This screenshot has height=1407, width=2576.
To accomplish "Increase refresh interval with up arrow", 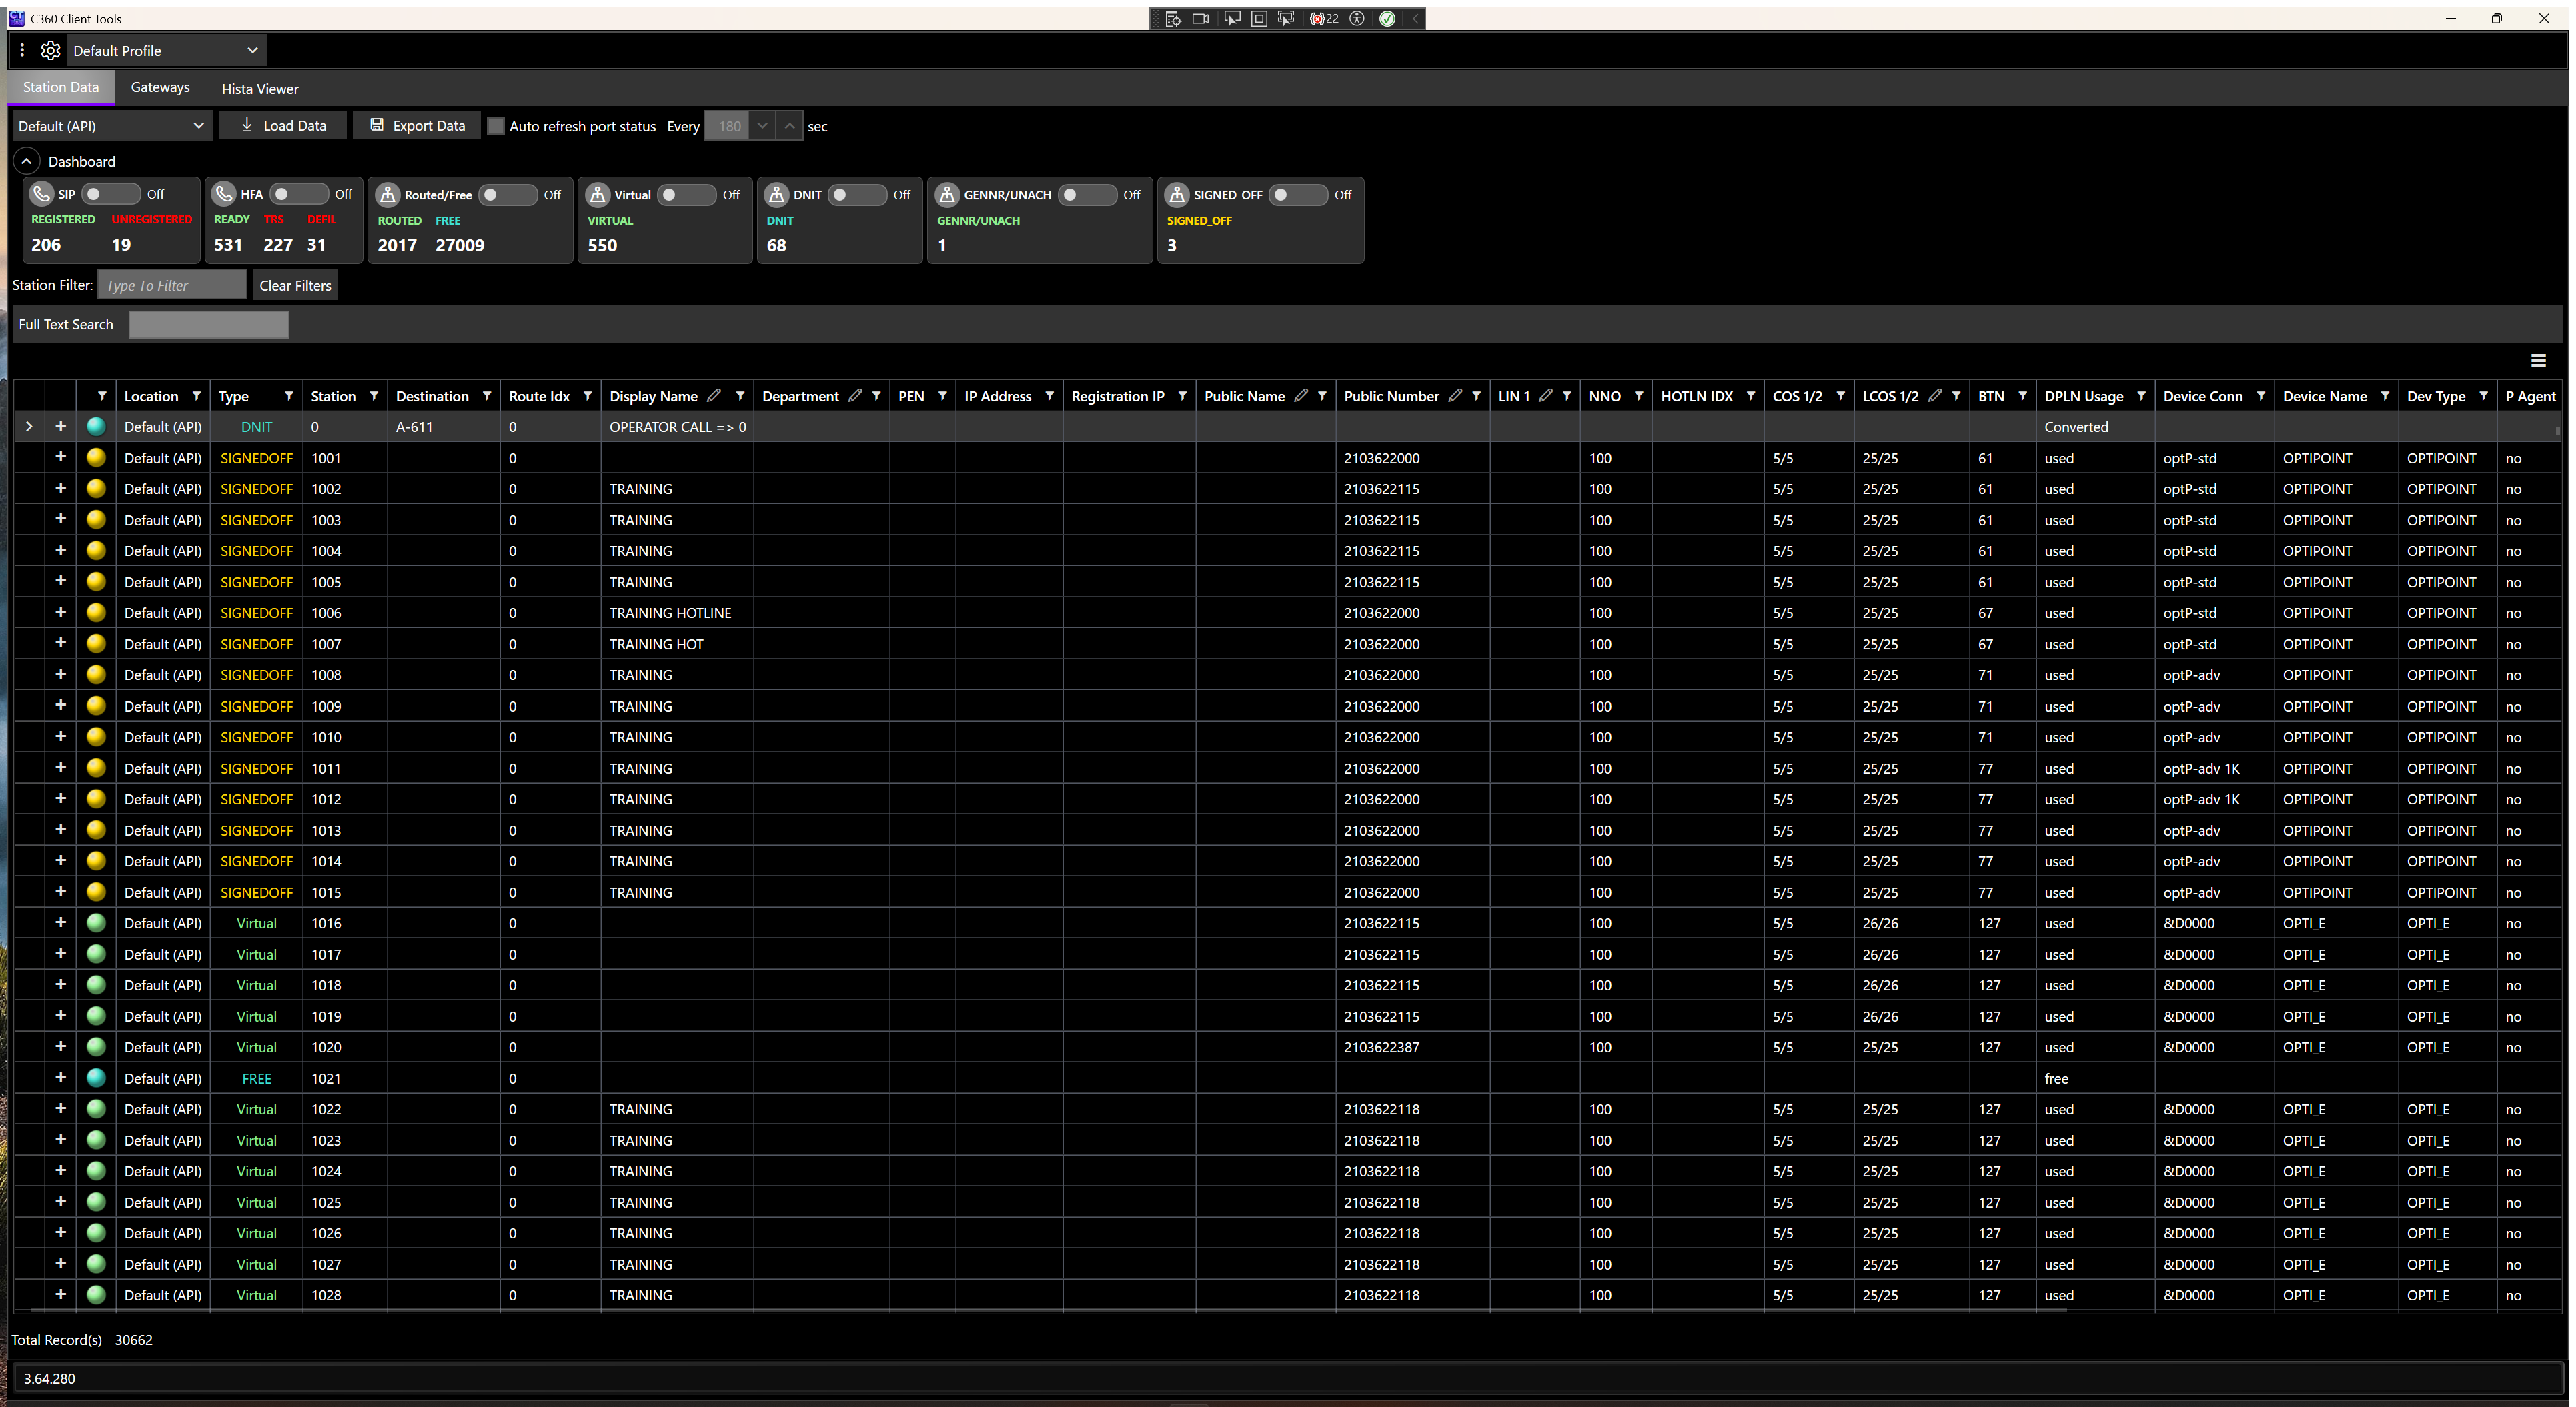I will point(790,126).
